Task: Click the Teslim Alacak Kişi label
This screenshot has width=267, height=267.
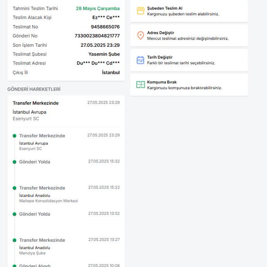Action: 32,17
